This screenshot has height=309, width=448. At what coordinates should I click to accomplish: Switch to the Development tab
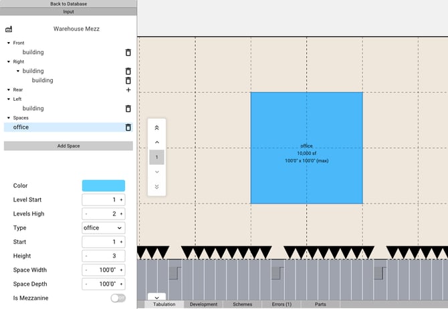pyautogui.click(x=203, y=304)
